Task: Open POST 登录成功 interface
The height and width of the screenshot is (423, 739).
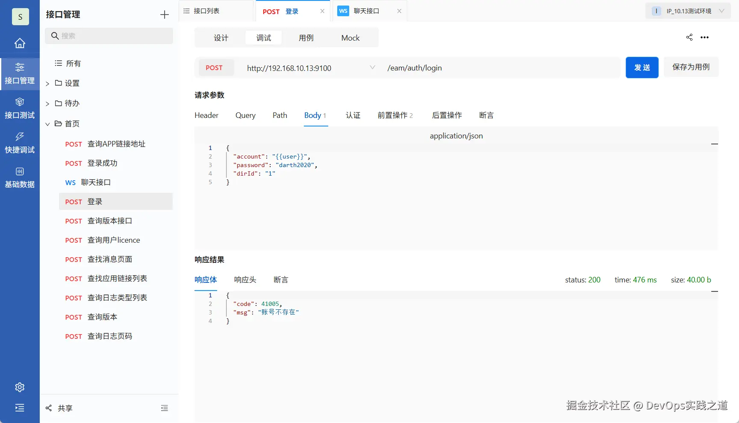Action: tap(116, 163)
